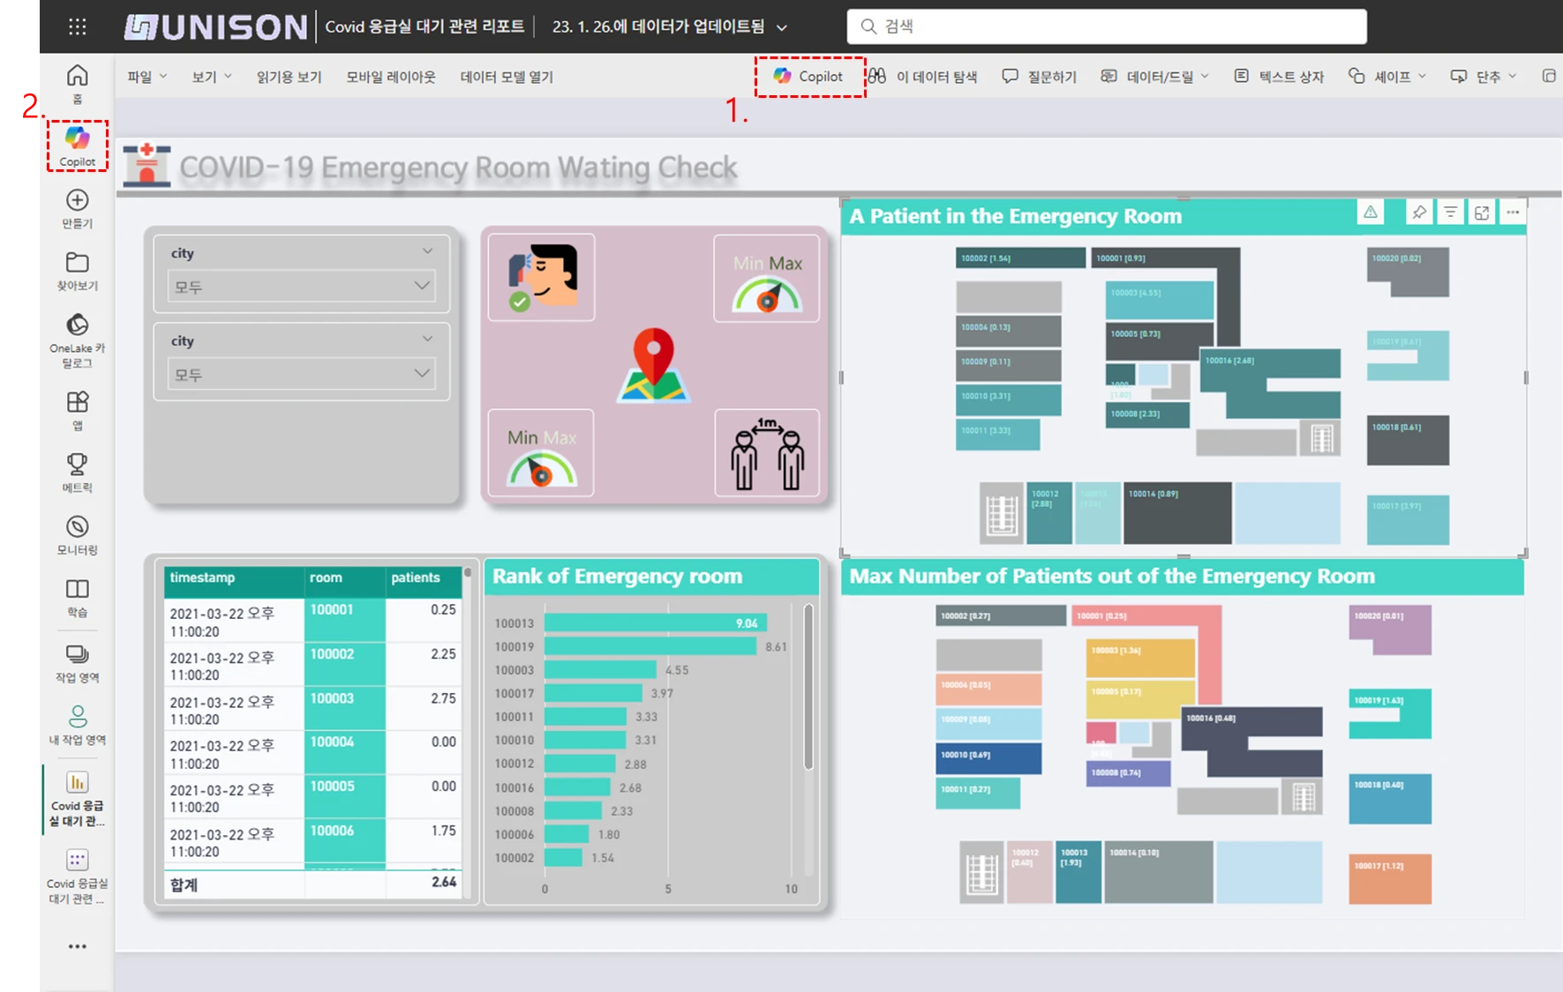Open more options ellipsis on visual header

(x=1513, y=213)
